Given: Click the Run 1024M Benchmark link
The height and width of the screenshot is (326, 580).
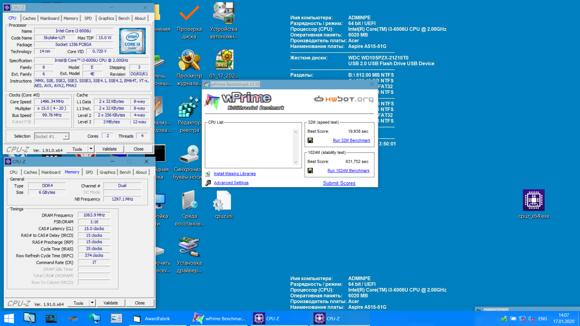Looking at the screenshot, I should click(348, 171).
